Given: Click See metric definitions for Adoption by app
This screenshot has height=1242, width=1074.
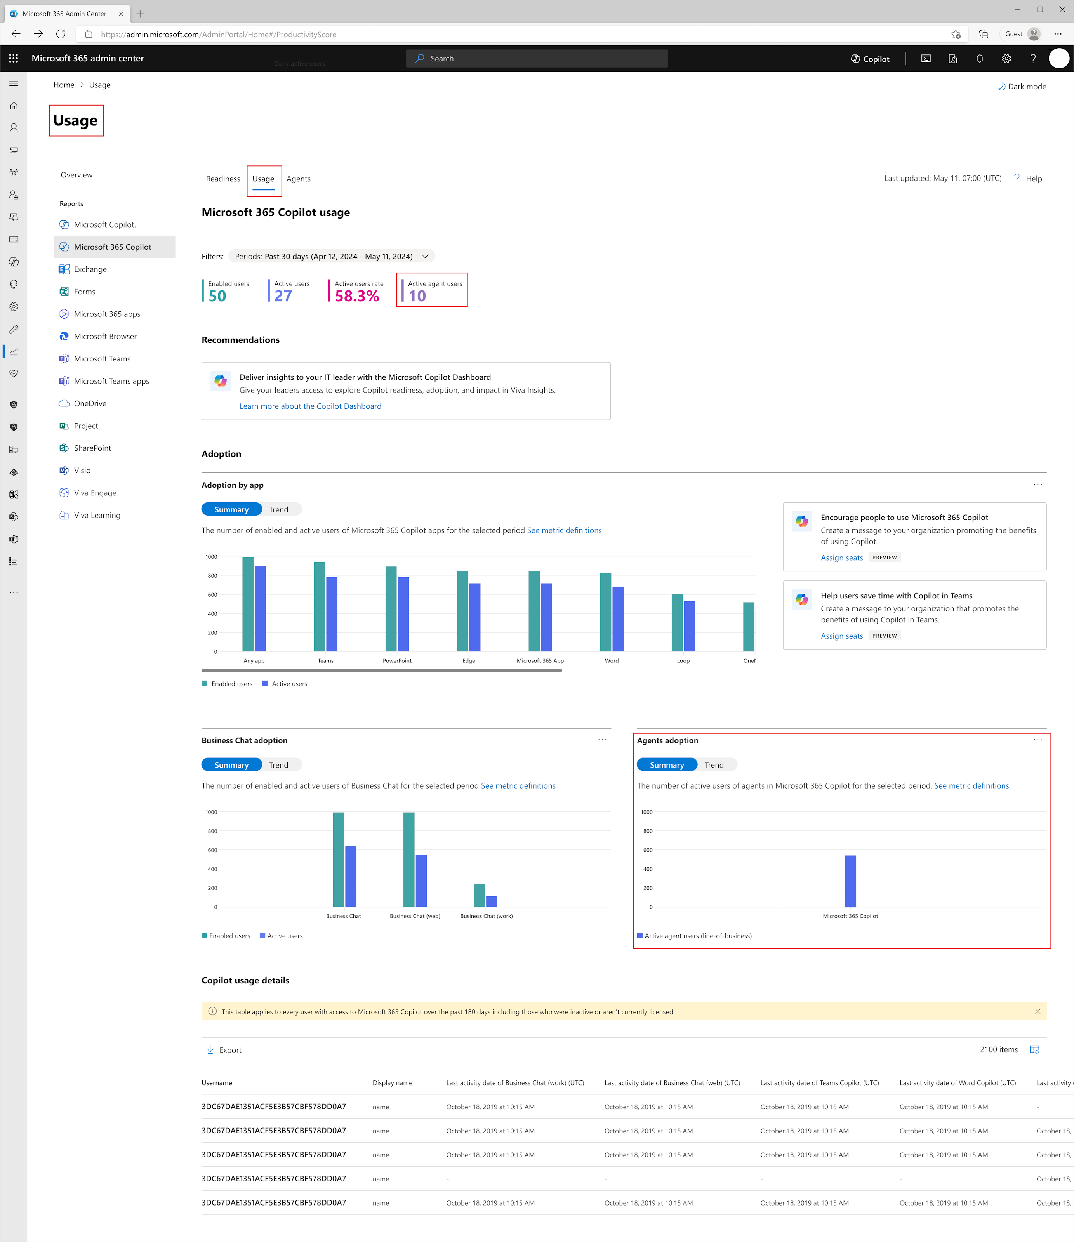Looking at the screenshot, I should pyautogui.click(x=564, y=530).
